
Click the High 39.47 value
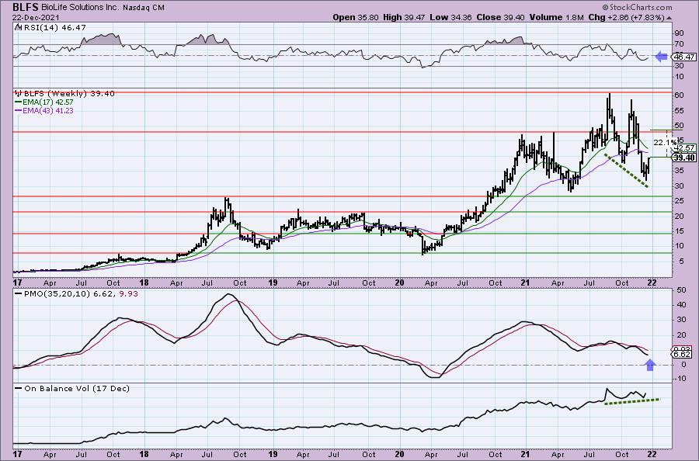click(x=405, y=17)
